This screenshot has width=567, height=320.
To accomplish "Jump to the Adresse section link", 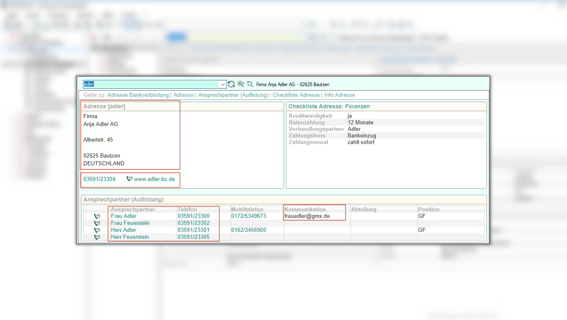I will 183,95.
